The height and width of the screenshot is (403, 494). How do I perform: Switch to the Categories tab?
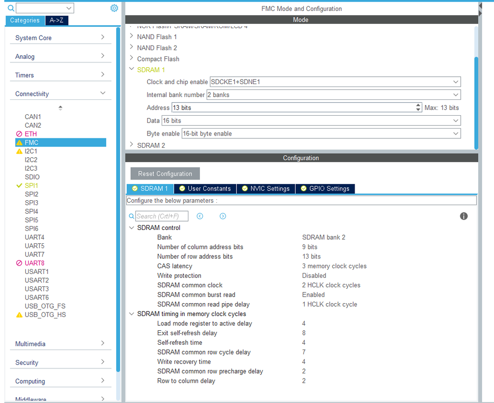[x=25, y=20]
